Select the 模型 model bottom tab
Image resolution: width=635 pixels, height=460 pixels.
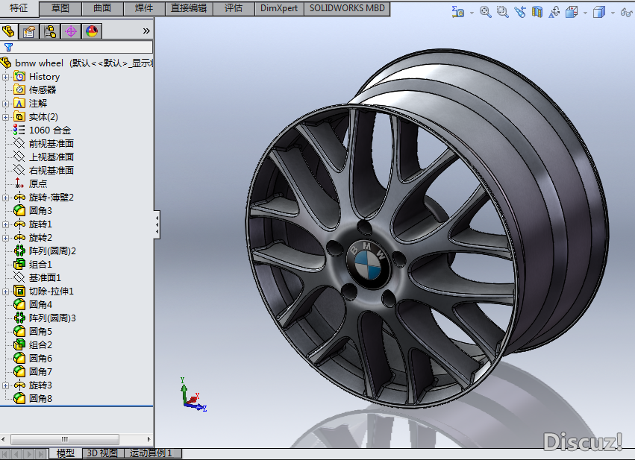pyautogui.click(x=65, y=453)
